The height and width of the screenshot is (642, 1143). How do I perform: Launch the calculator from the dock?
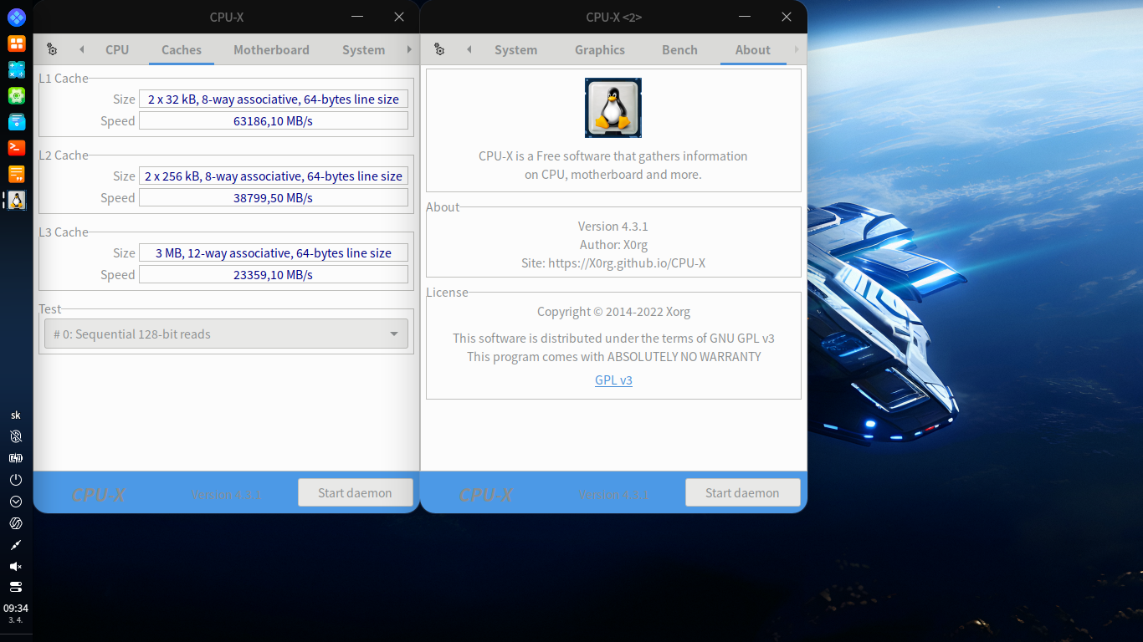[16, 69]
